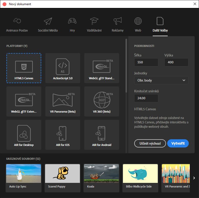
Task: Close the Nový dokument dialog
Action: [x=195, y=4]
